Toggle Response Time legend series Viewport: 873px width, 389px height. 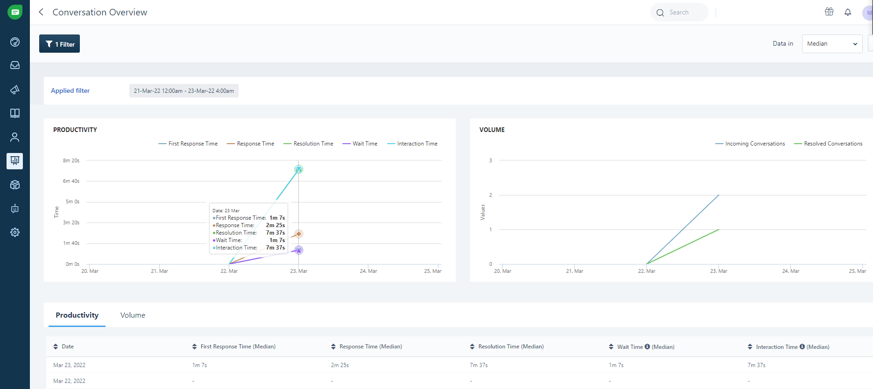(251, 144)
